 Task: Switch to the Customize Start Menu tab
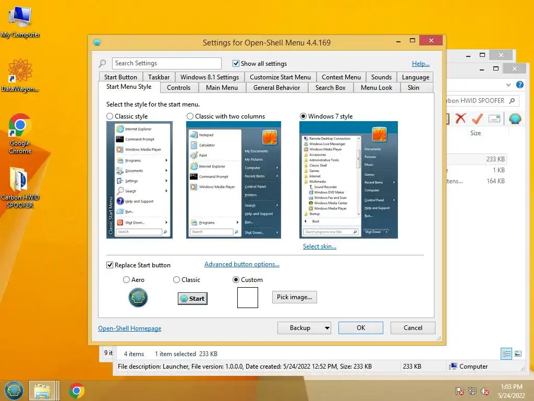coord(280,77)
